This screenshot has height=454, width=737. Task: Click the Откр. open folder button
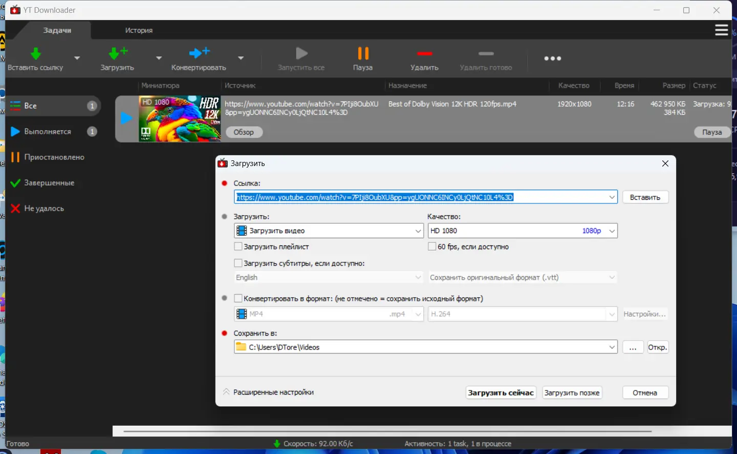coord(658,347)
